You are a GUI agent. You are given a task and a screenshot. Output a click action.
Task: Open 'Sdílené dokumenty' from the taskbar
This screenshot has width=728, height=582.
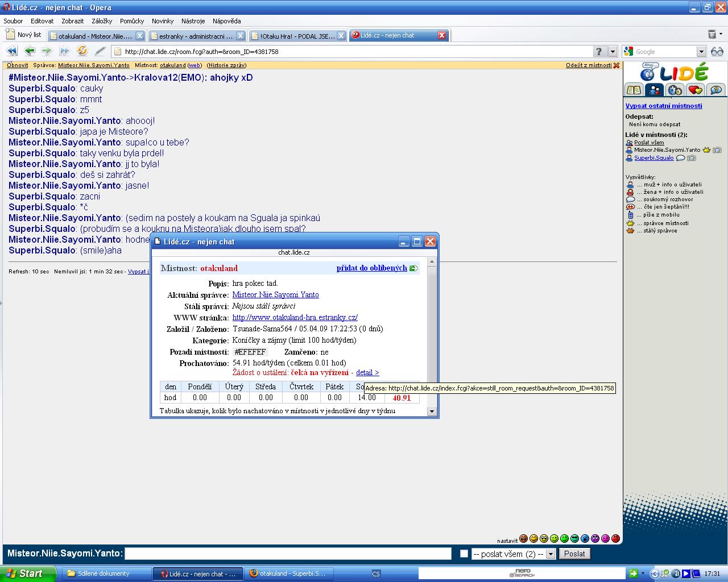pos(107,573)
